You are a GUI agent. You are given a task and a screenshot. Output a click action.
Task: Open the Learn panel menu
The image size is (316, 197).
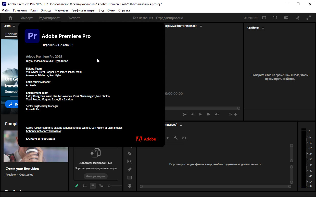coord(14,26)
